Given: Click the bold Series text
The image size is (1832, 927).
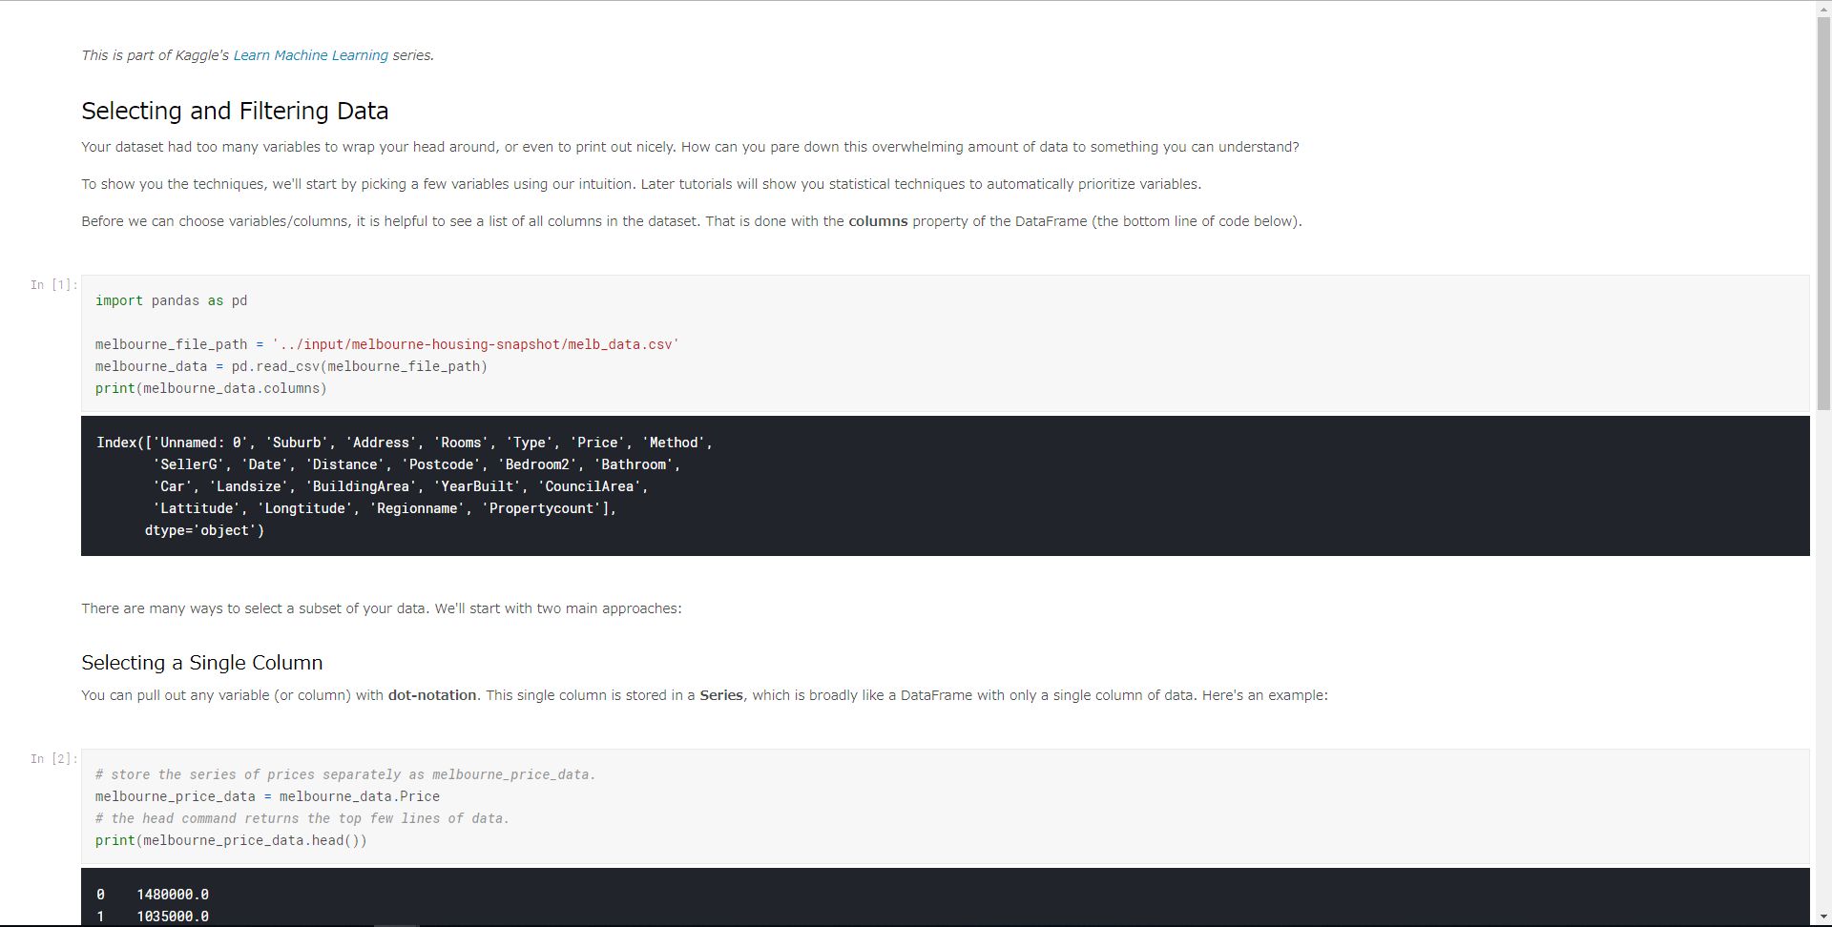Looking at the screenshot, I should (x=721, y=695).
